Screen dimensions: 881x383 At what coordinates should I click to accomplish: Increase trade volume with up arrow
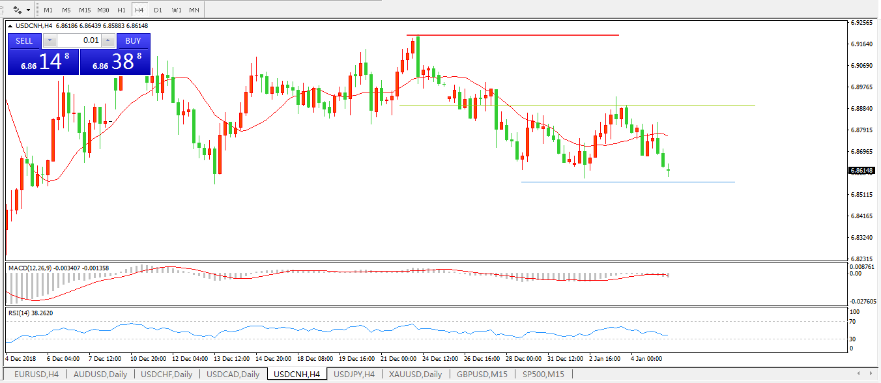pos(108,40)
